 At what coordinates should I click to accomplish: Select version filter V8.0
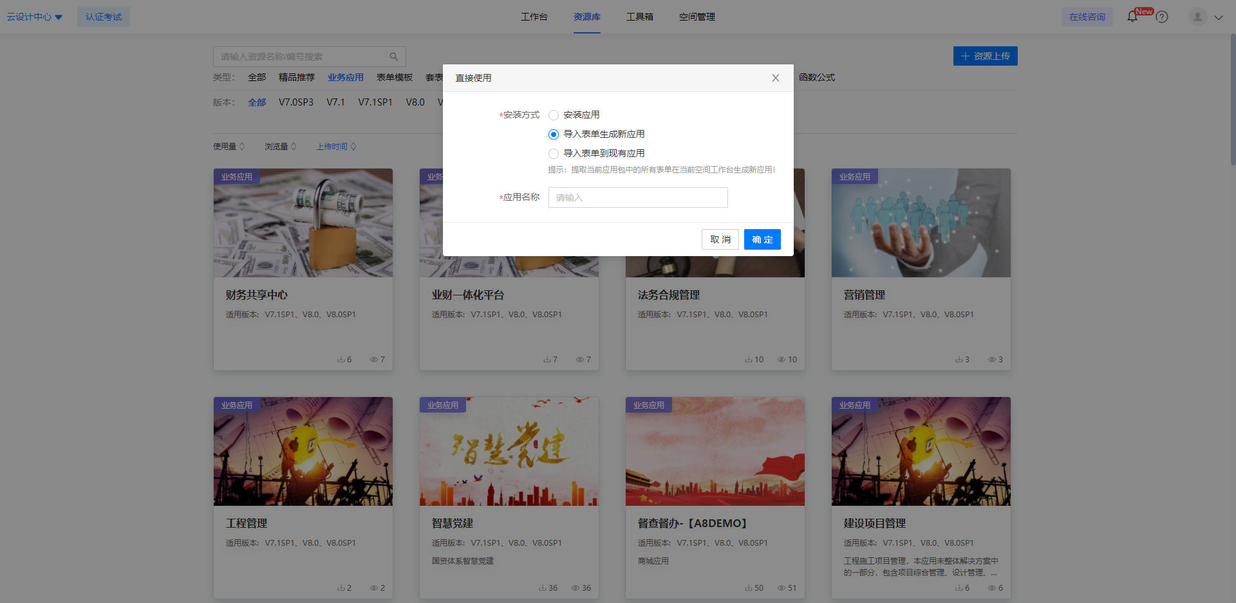(x=415, y=102)
